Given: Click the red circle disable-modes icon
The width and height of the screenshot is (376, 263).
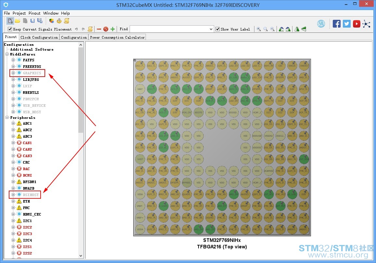Looking at the screenshot, I should coord(106,29).
